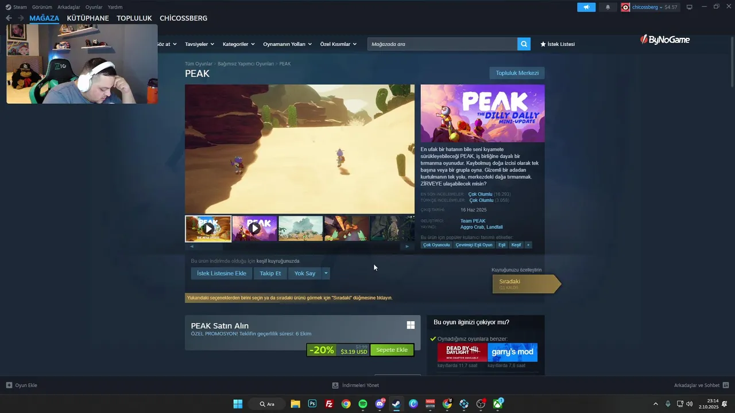Switch to the TOPLULUK tab
Image resolution: width=735 pixels, height=413 pixels.
pos(134,18)
